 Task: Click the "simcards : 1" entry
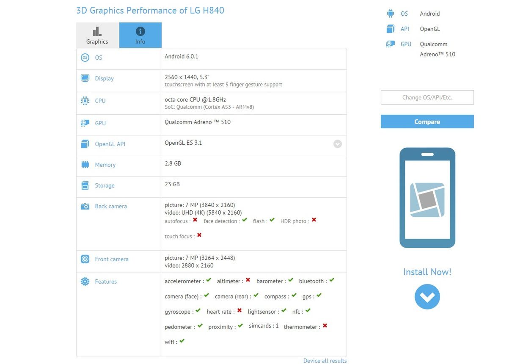pos(264,326)
